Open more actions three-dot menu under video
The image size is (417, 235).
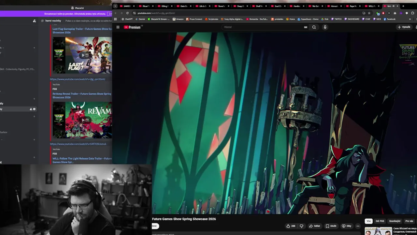point(358,226)
